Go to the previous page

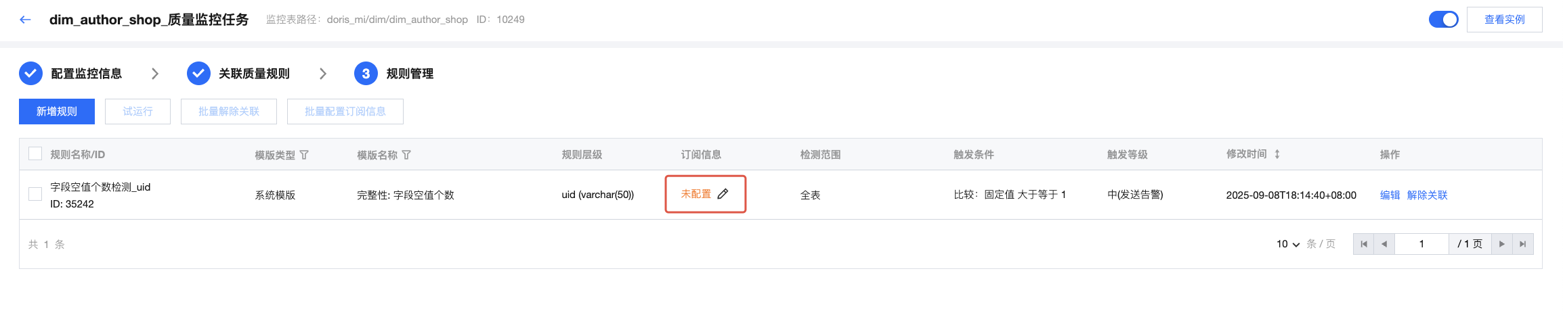[1384, 244]
